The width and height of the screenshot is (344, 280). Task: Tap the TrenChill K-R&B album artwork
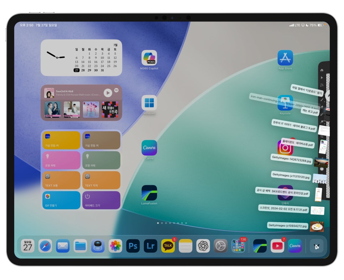pyautogui.click(x=49, y=93)
